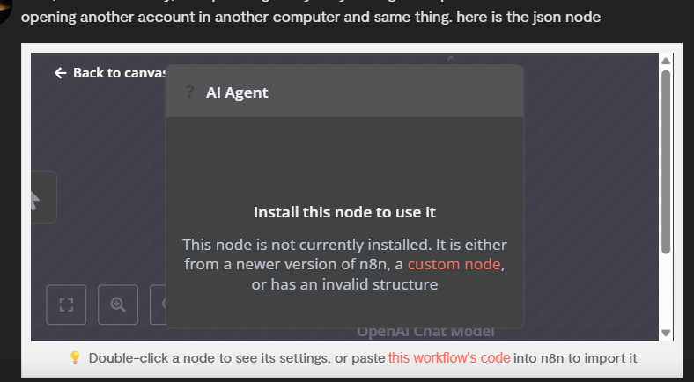Select the OpenAI Chat Model node label
Screen dimensions: 694x382
click(x=425, y=332)
